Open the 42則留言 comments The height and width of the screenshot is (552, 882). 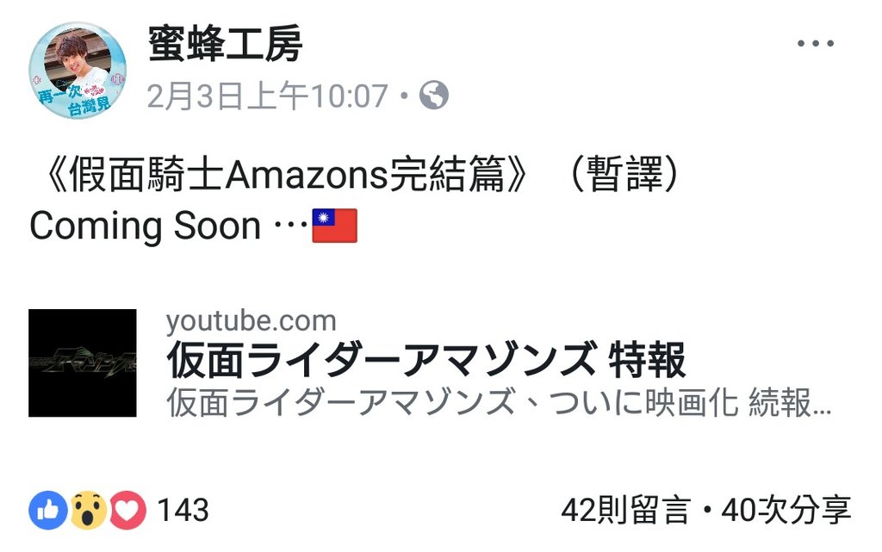pyautogui.click(x=625, y=511)
